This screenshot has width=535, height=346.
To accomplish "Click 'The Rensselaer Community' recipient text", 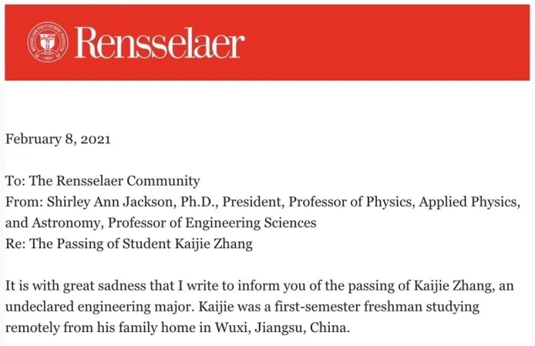I will pos(115,181).
